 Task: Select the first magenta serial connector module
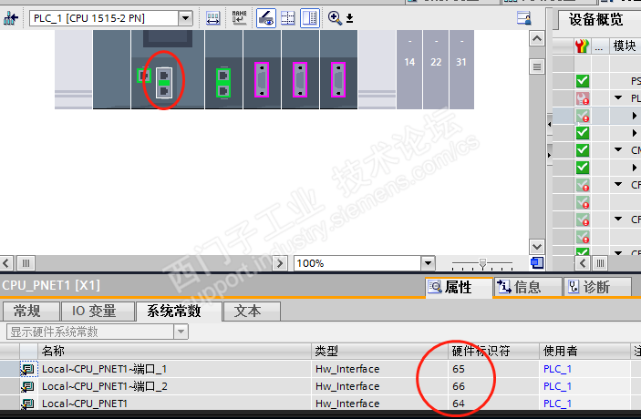[262, 79]
